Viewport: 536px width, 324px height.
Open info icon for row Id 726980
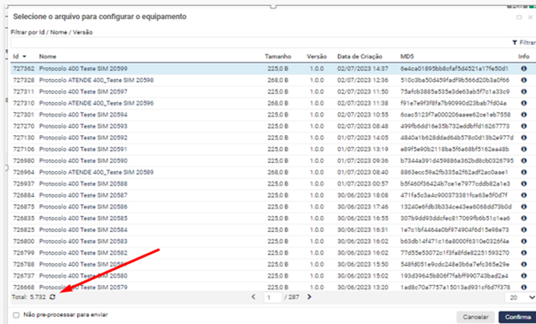click(x=523, y=160)
